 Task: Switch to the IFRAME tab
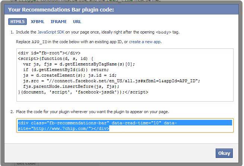(x=58, y=22)
